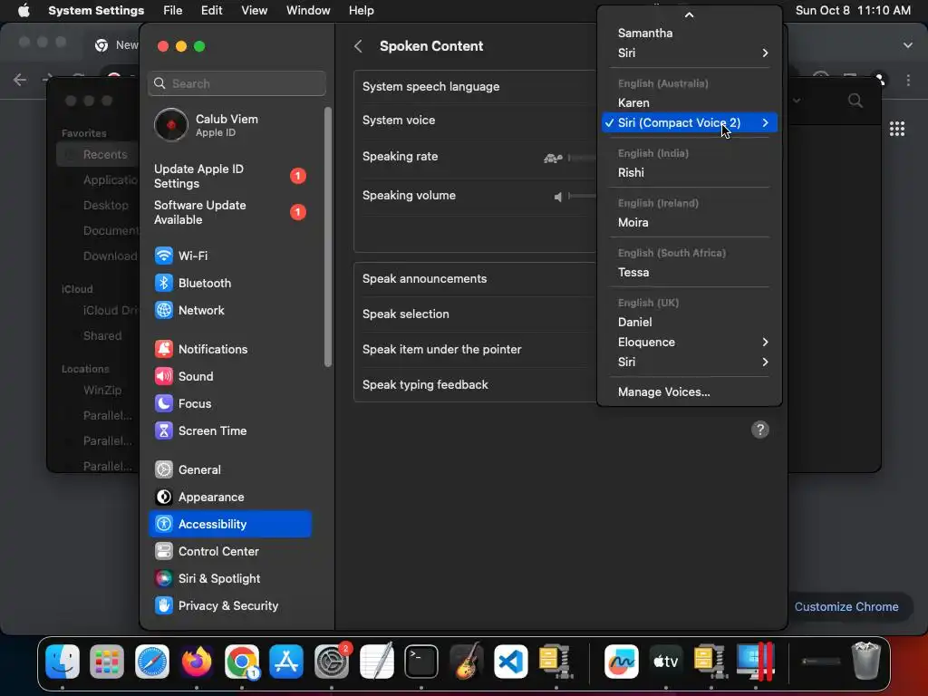This screenshot has height=696, width=928.
Task: Click the settings Search field
Action: pyautogui.click(x=237, y=83)
